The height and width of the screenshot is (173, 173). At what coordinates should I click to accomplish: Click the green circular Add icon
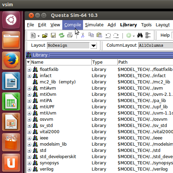coord(129,35)
